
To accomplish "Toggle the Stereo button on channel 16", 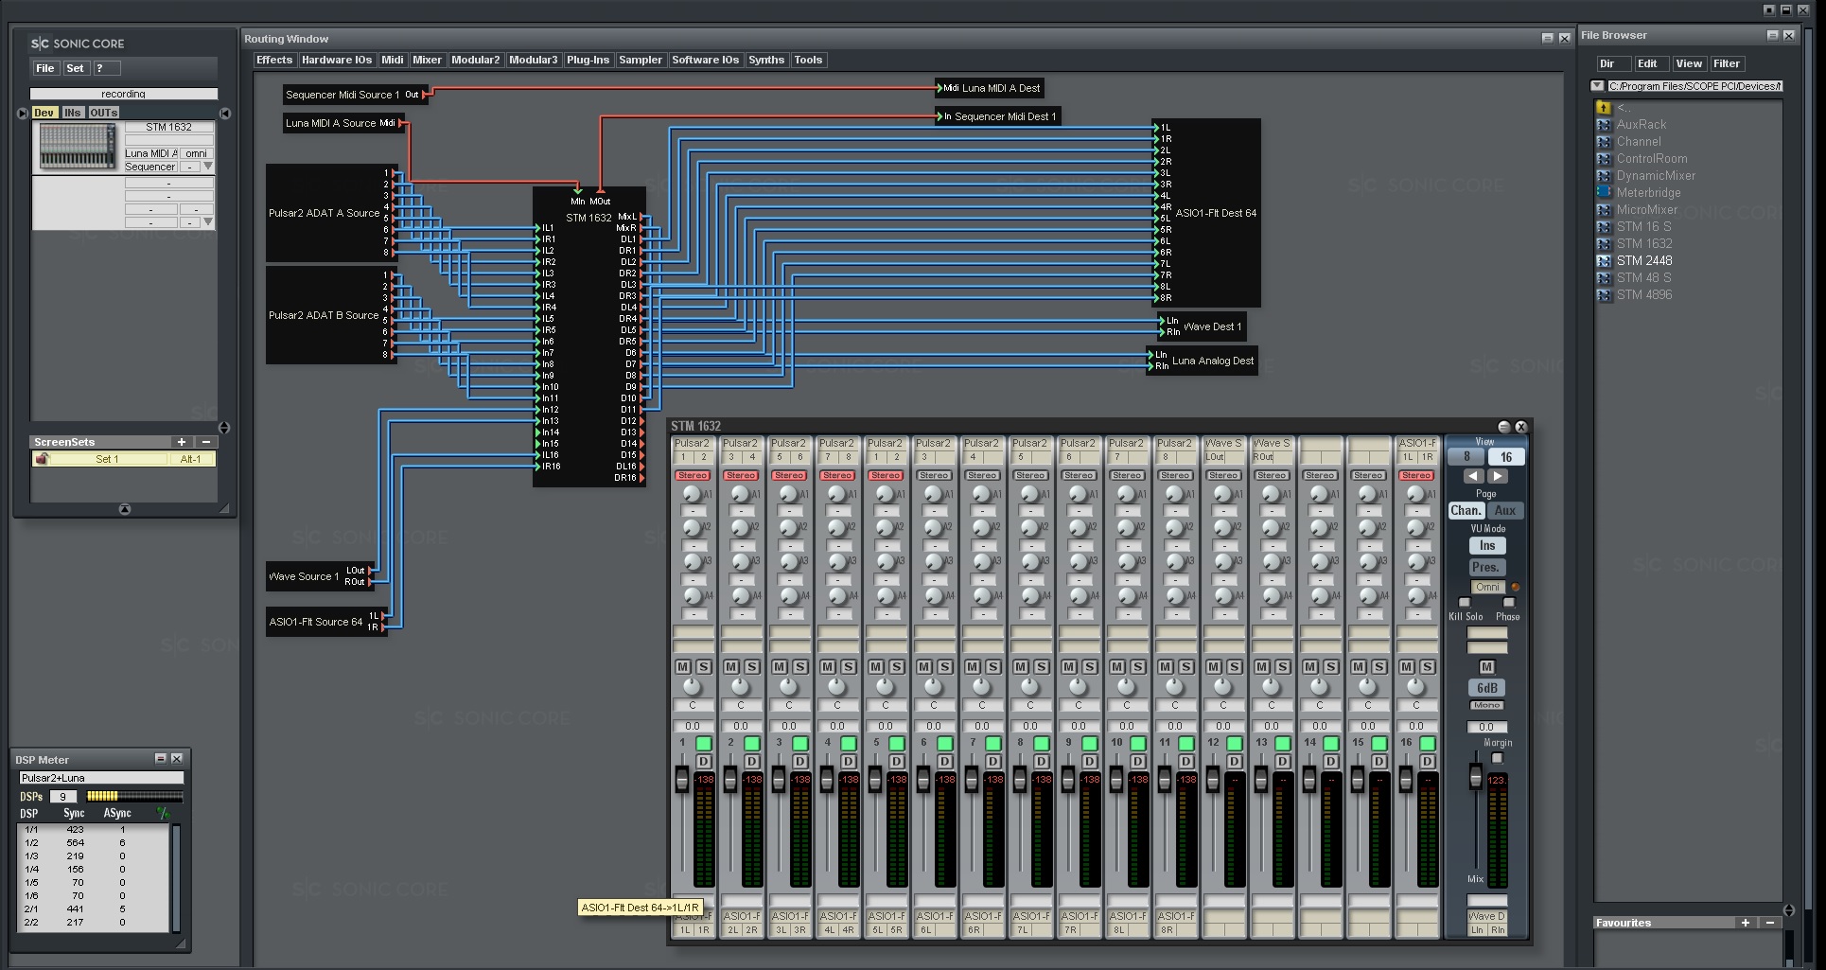I will [1416, 475].
